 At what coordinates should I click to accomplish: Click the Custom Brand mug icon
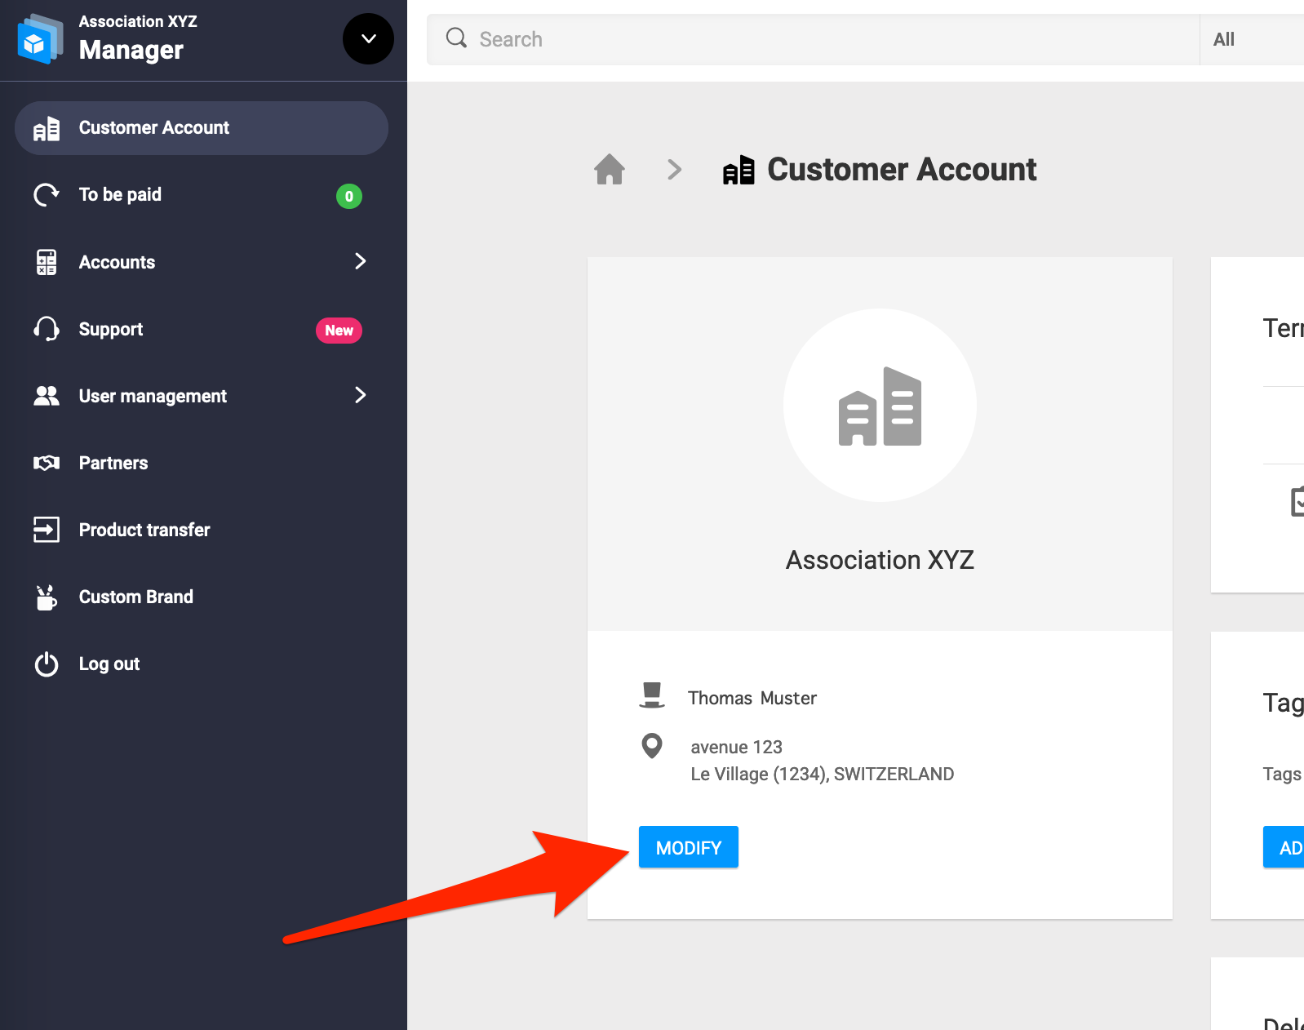47,597
